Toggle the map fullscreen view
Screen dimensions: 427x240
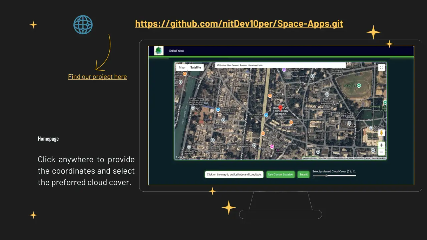point(381,67)
